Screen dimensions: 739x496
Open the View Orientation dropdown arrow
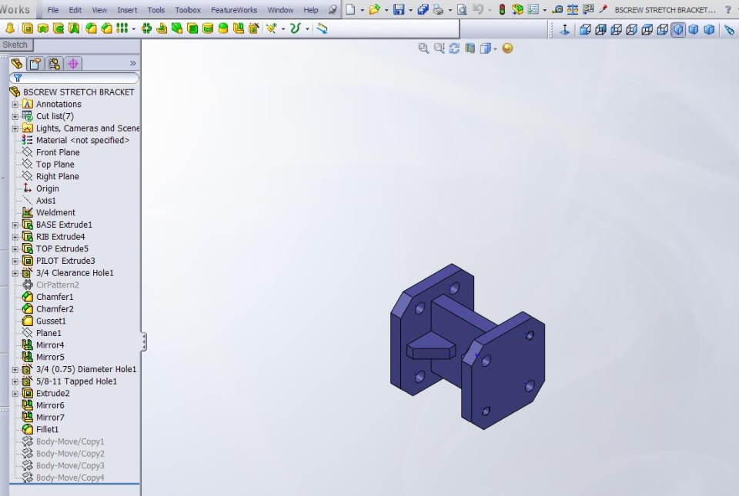click(495, 48)
